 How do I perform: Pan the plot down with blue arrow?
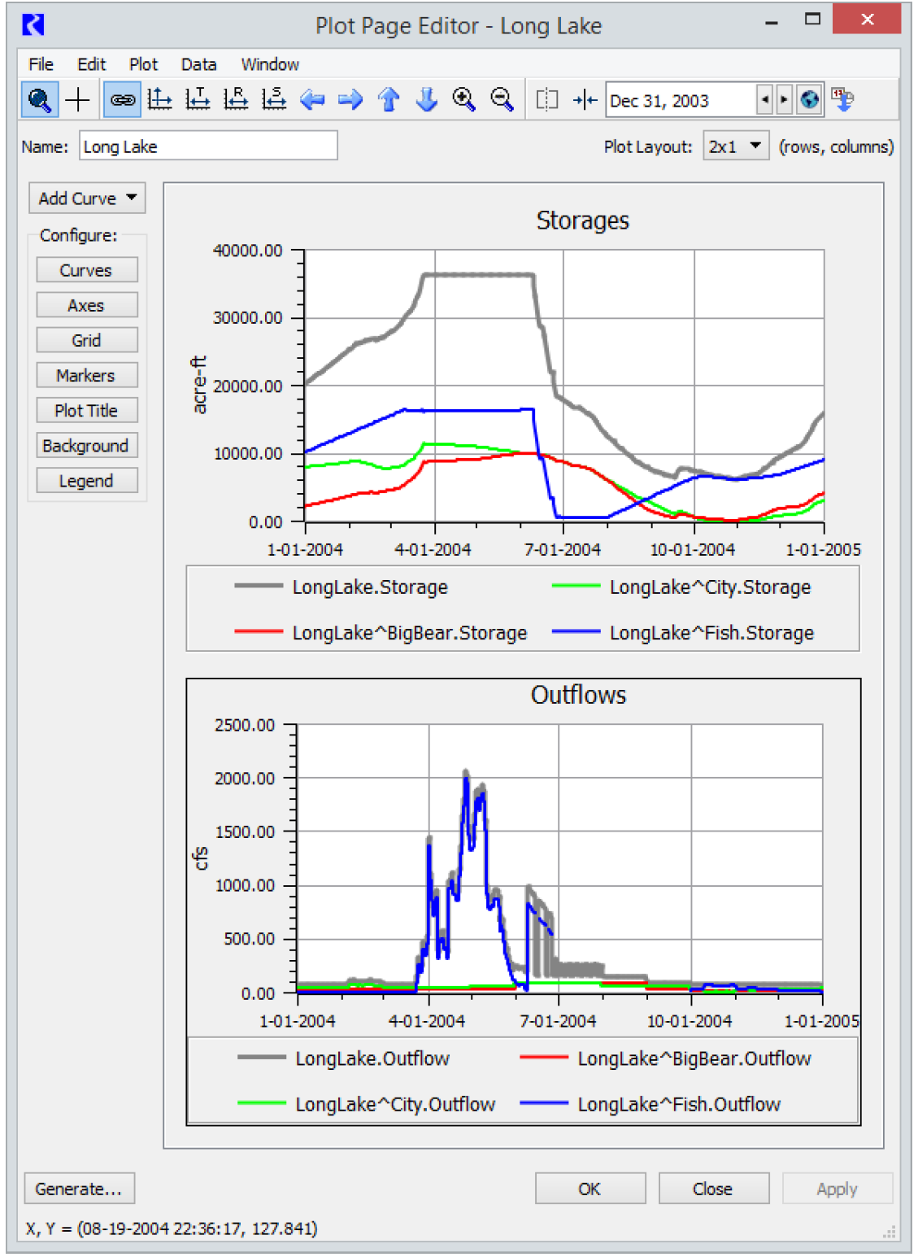click(426, 100)
